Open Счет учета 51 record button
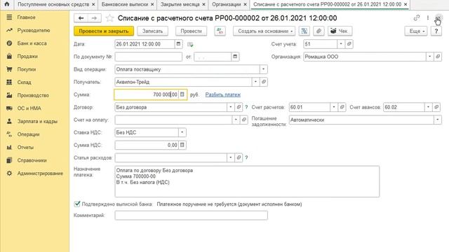Screen dimensions: 449x252 (349, 44)
